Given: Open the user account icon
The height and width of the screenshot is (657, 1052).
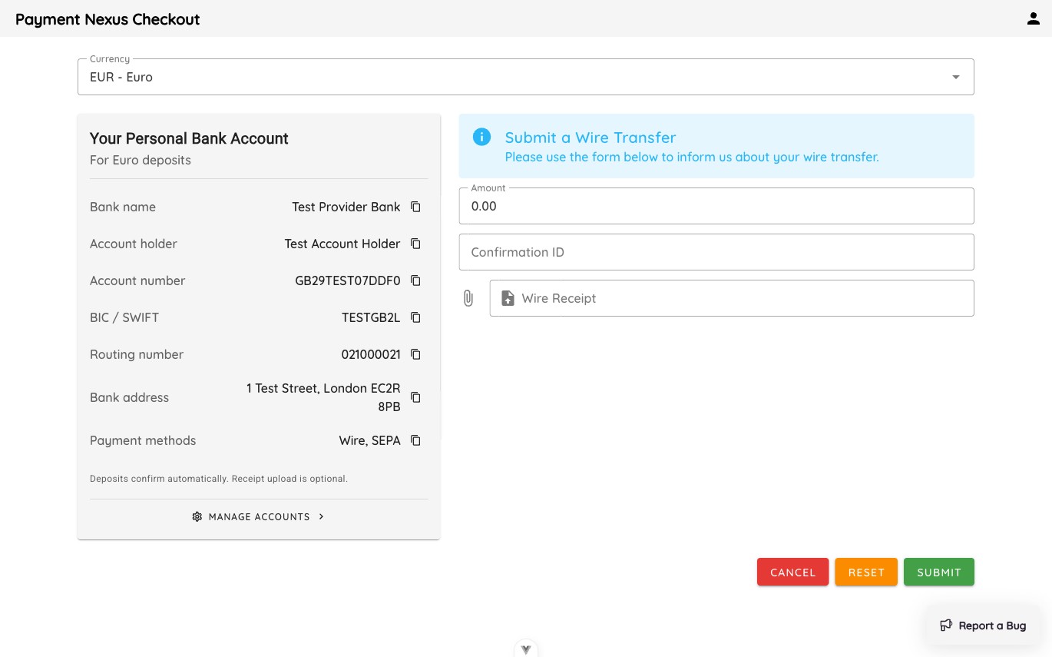Looking at the screenshot, I should point(1033,18).
